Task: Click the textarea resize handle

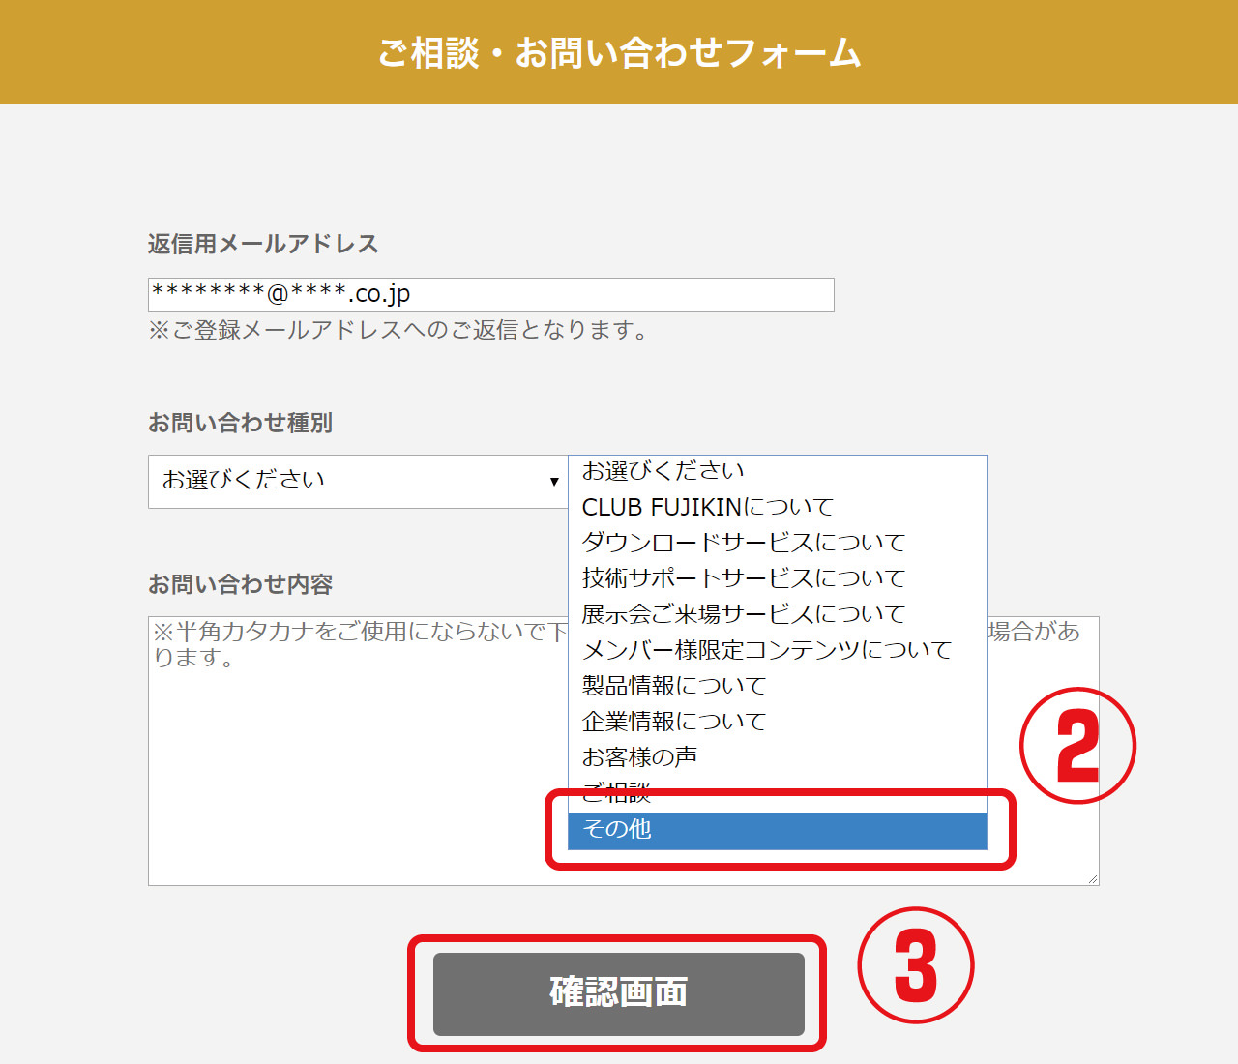Action: (1093, 879)
